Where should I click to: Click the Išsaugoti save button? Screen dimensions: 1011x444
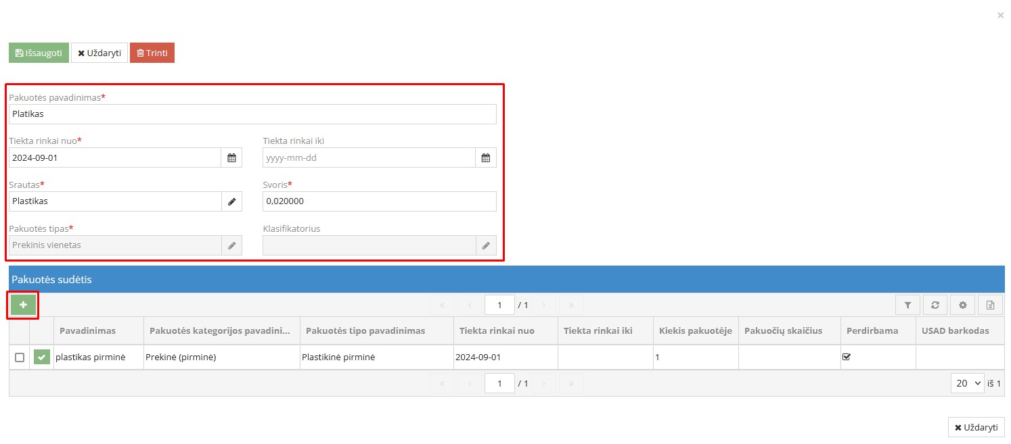point(39,53)
